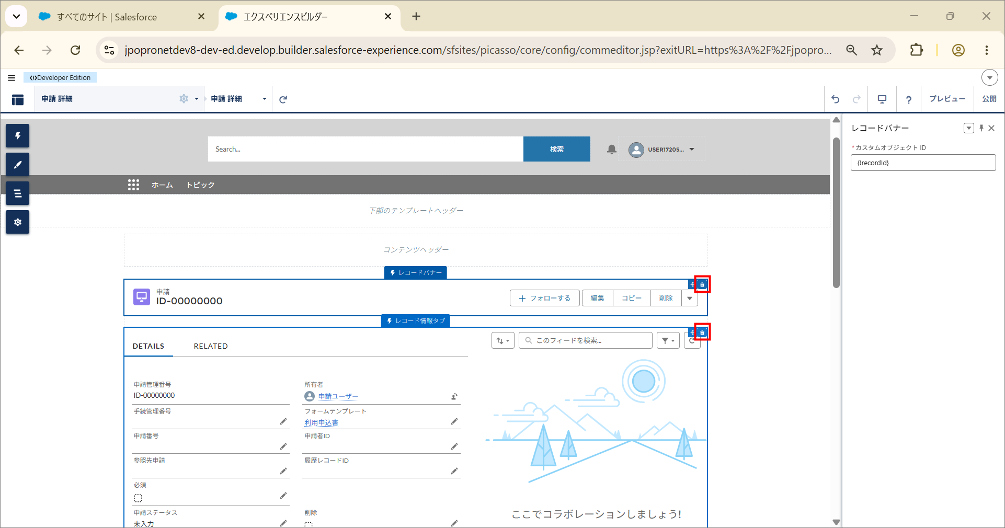The image size is (1005, 528).
Task: Undo the last builder change
Action: 836,99
